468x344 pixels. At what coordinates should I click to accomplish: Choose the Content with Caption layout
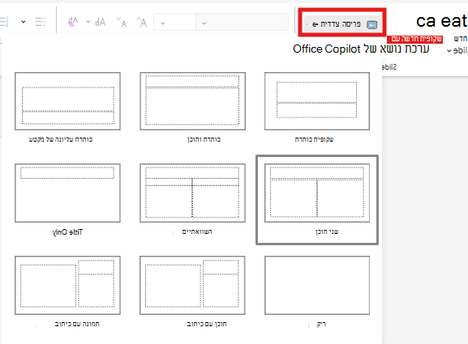coord(192,286)
